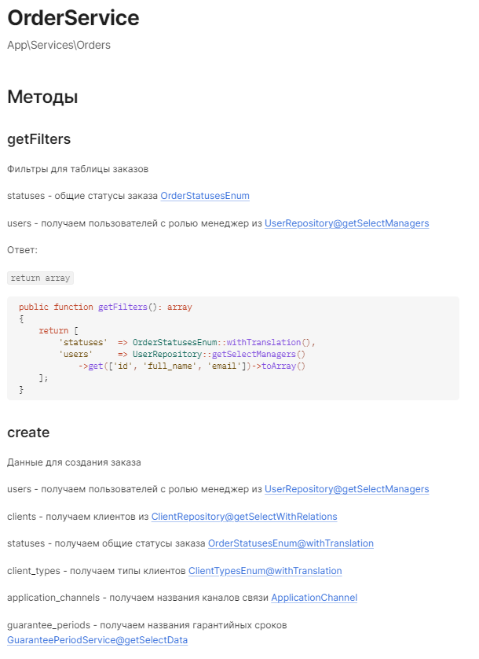Image resolution: width=479 pixels, height=659 pixels.
Task: Click the 'Ответ:' label text
Action: [x=22, y=250]
